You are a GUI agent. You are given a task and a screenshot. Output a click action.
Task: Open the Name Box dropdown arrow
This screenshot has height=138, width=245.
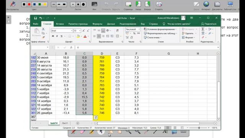(47, 48)
